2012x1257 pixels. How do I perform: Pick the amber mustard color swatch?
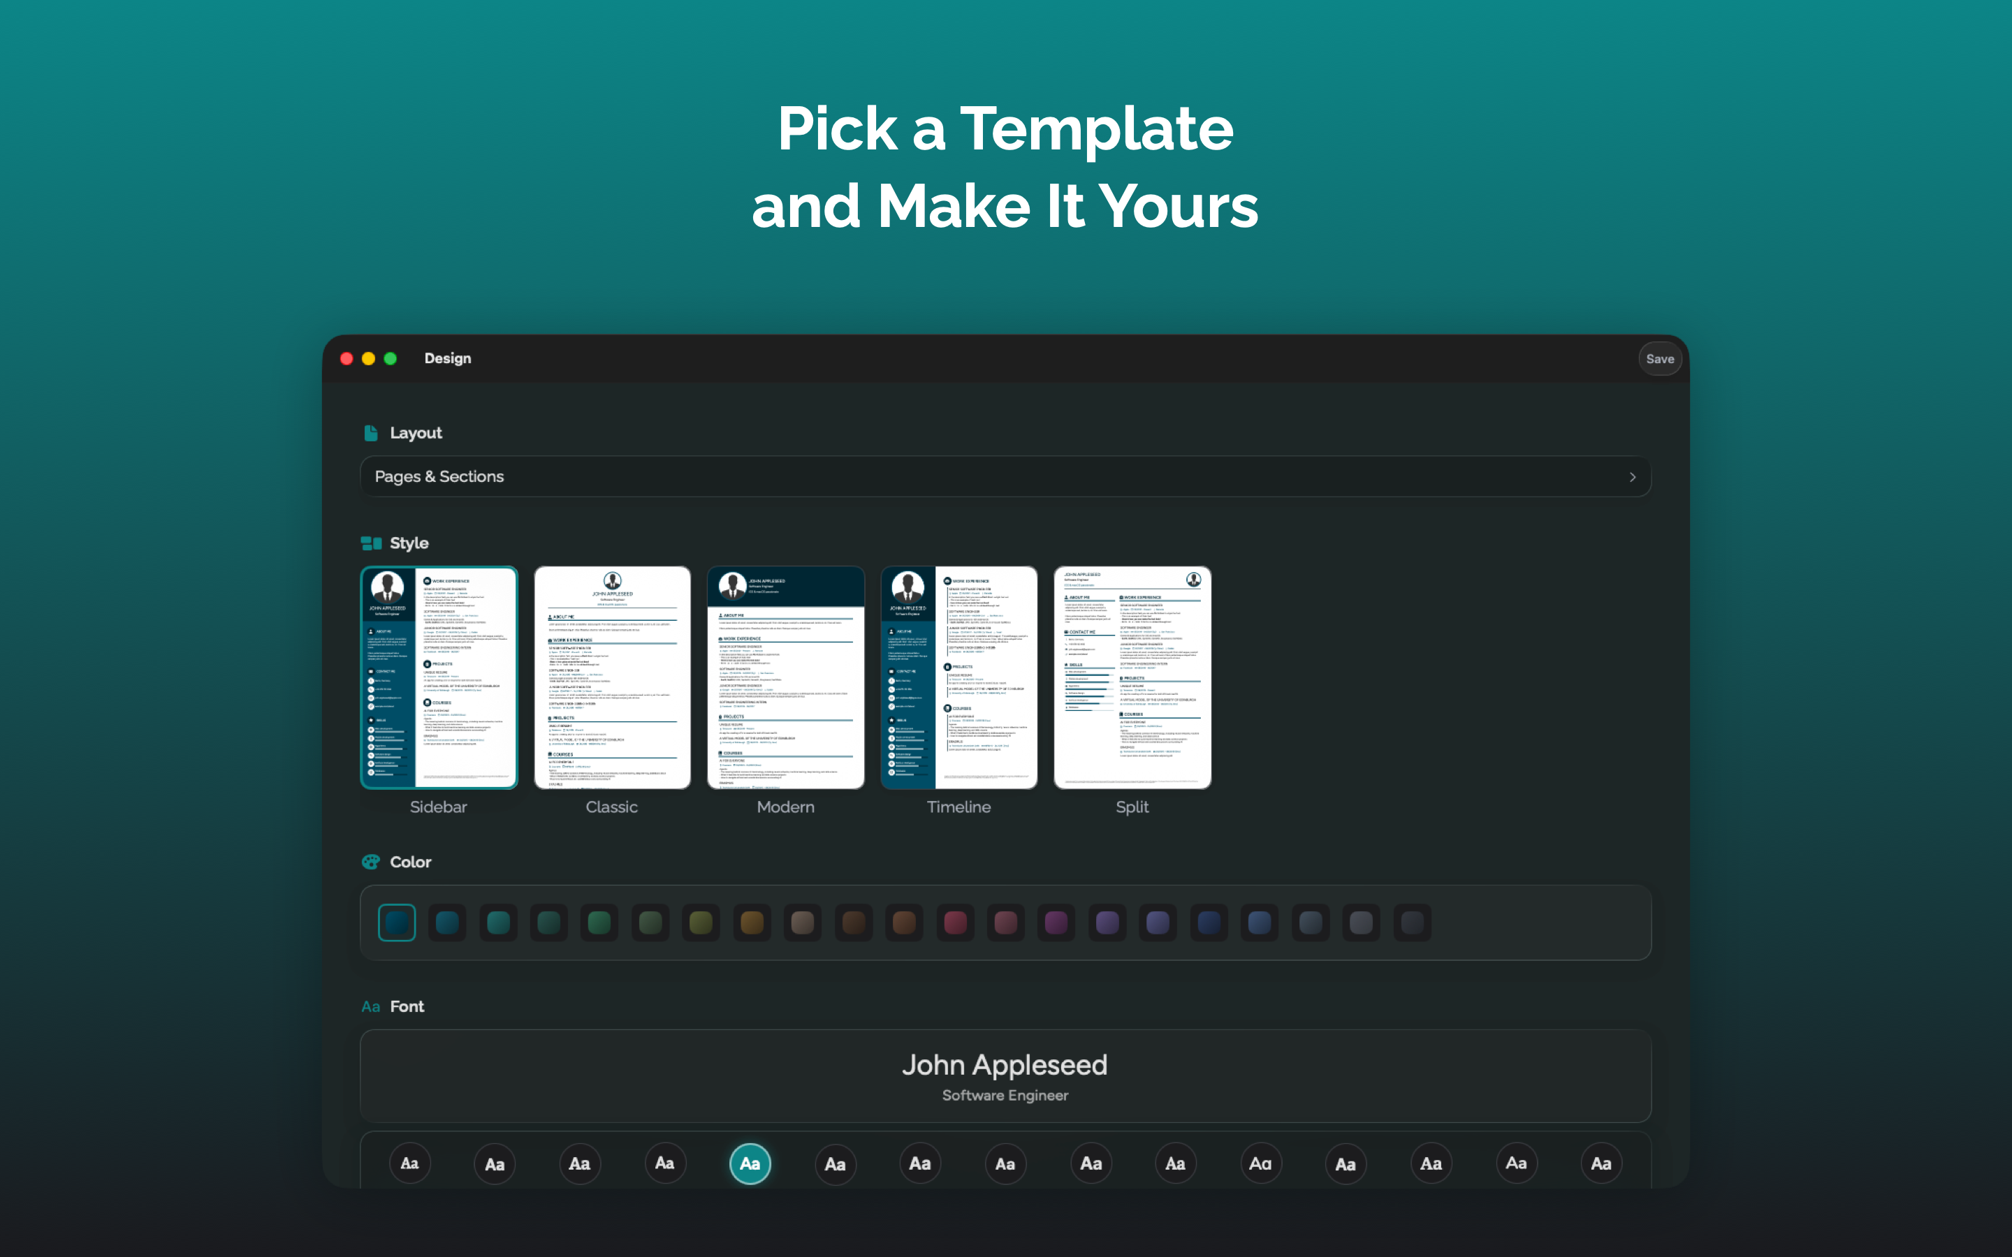752,922
